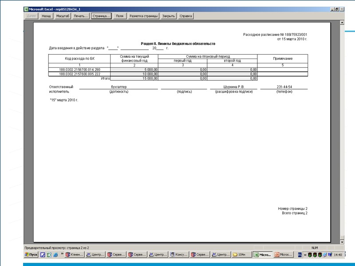Screen dimensions: 355x266
Task: Click the disabled Далее button
Action: pyautogui.click(x=31, y=16)
